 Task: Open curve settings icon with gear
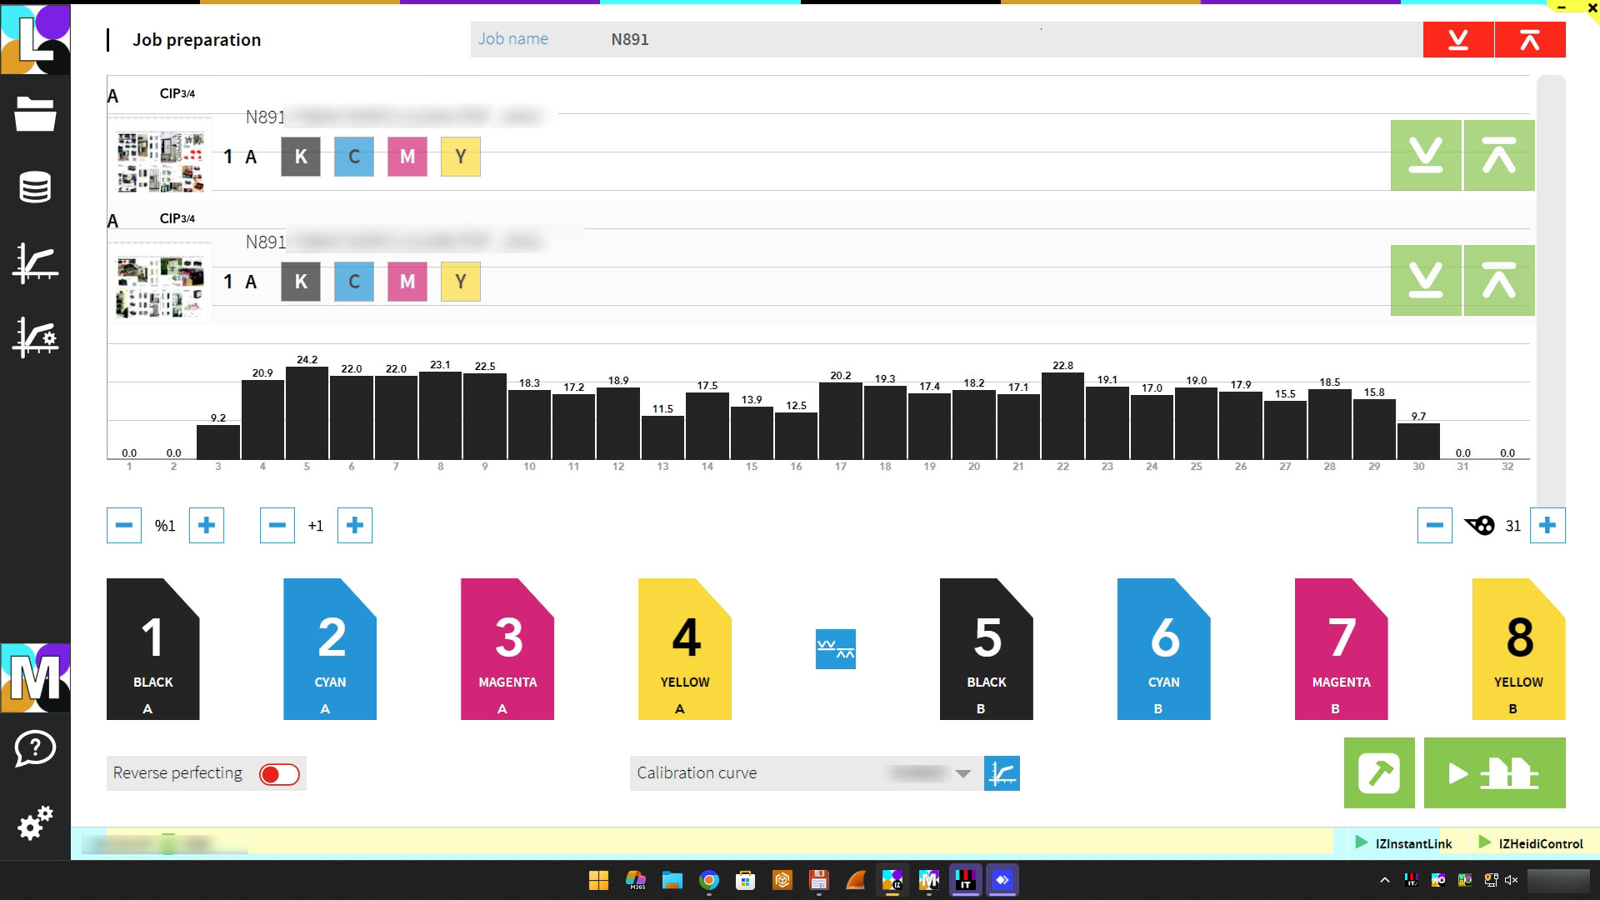(35, 337)
